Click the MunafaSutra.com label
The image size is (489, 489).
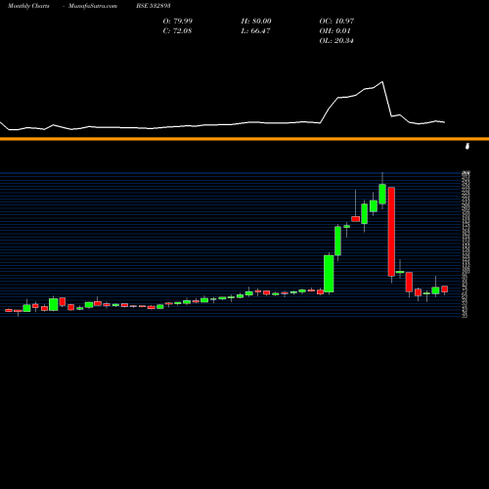93,6
